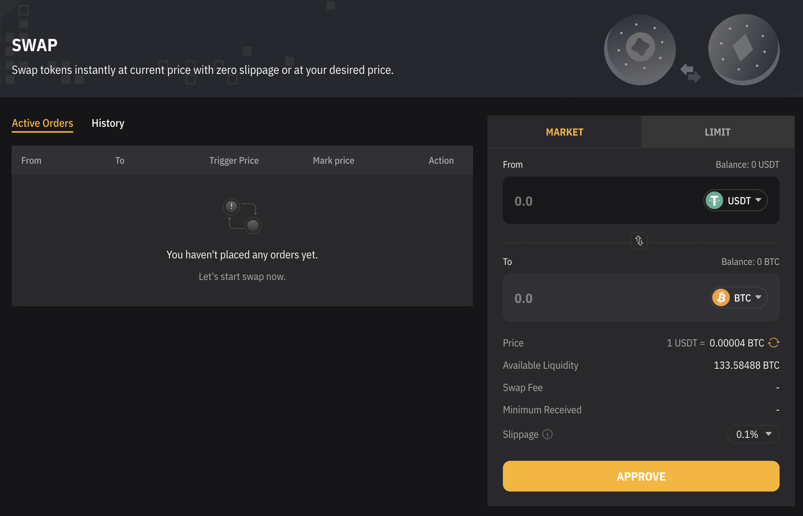Viewport: 803px width, 516px height.
Task: Click the Available Liquidity label
Action: click(541, 365)
